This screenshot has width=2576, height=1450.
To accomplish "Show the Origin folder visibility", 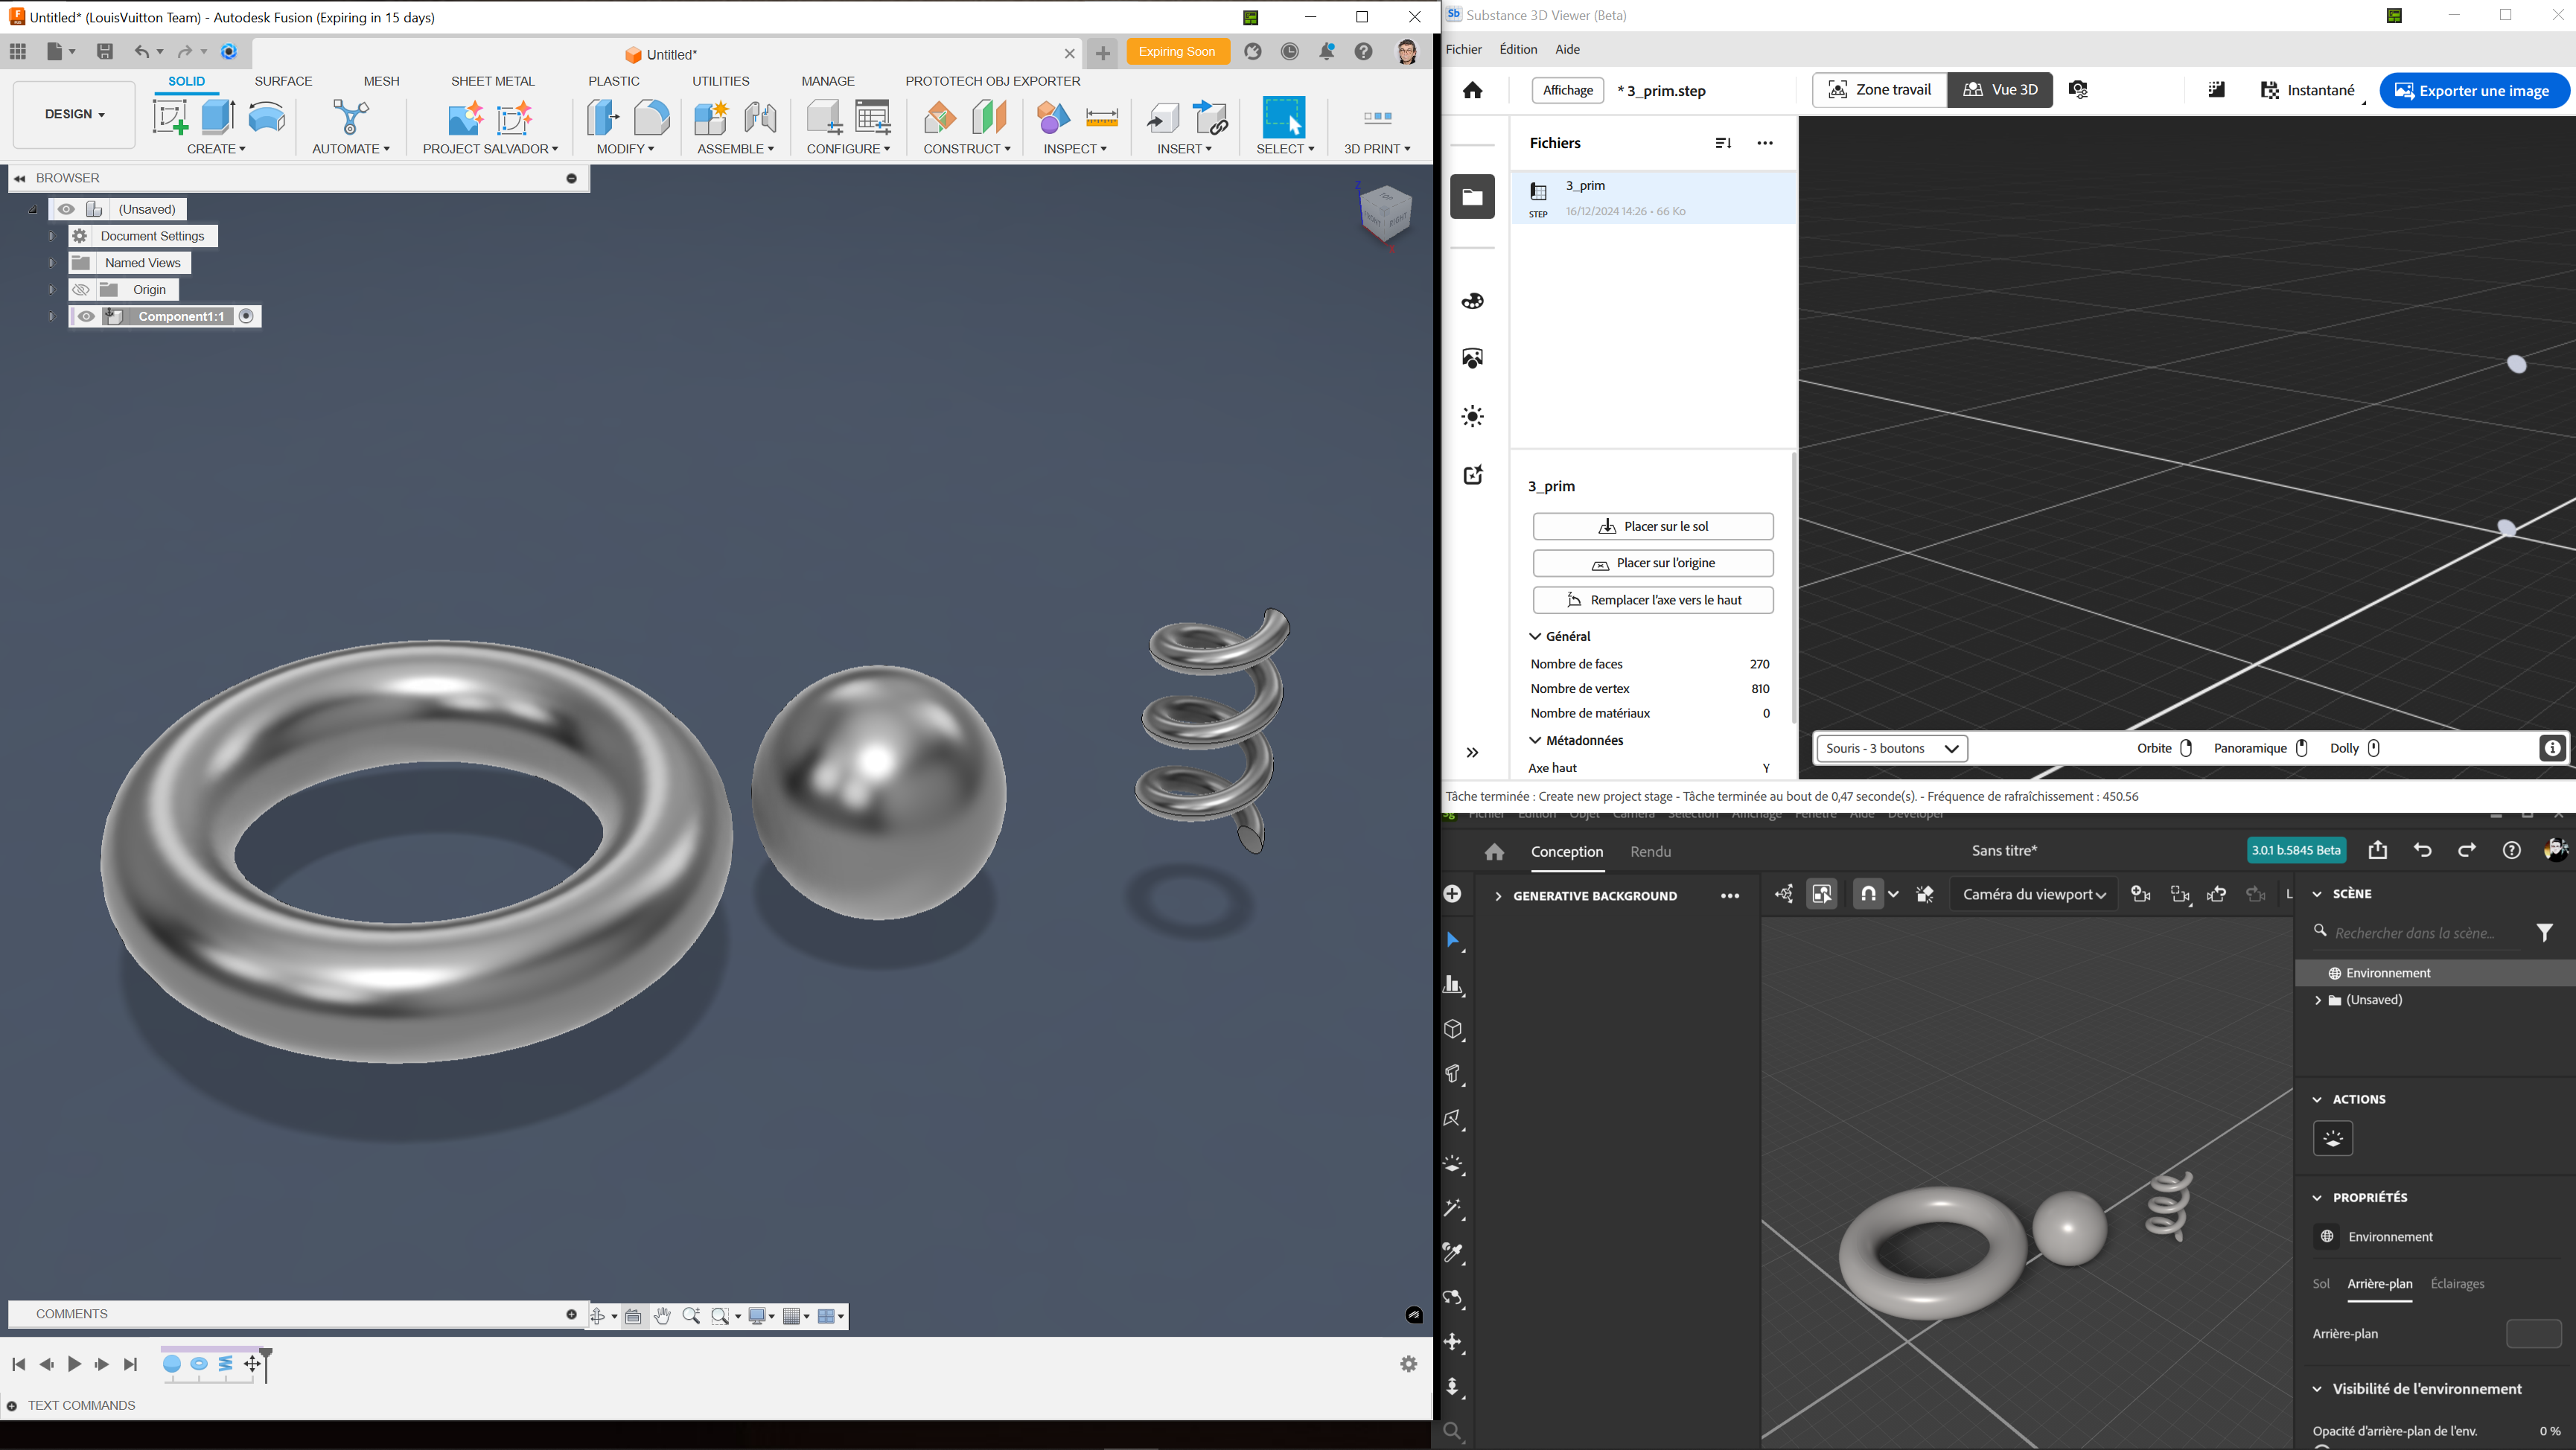I will (x=81, y=289).
